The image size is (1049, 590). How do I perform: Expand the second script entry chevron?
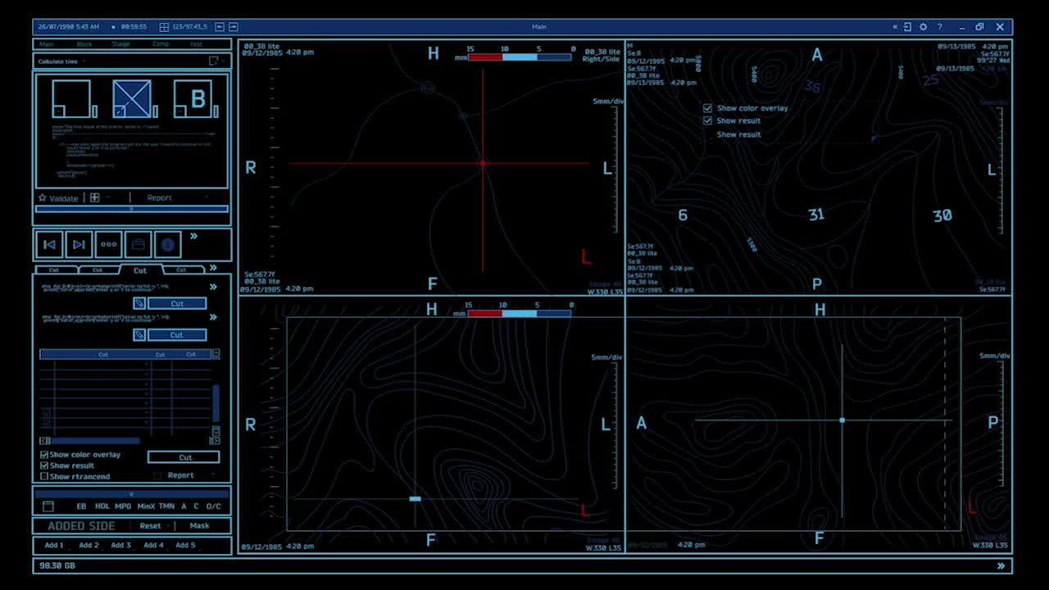point(213,317)
